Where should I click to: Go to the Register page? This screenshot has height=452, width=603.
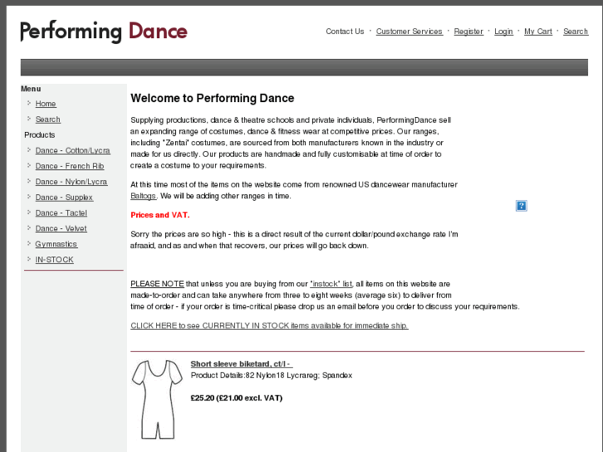[x=469, y=32]
